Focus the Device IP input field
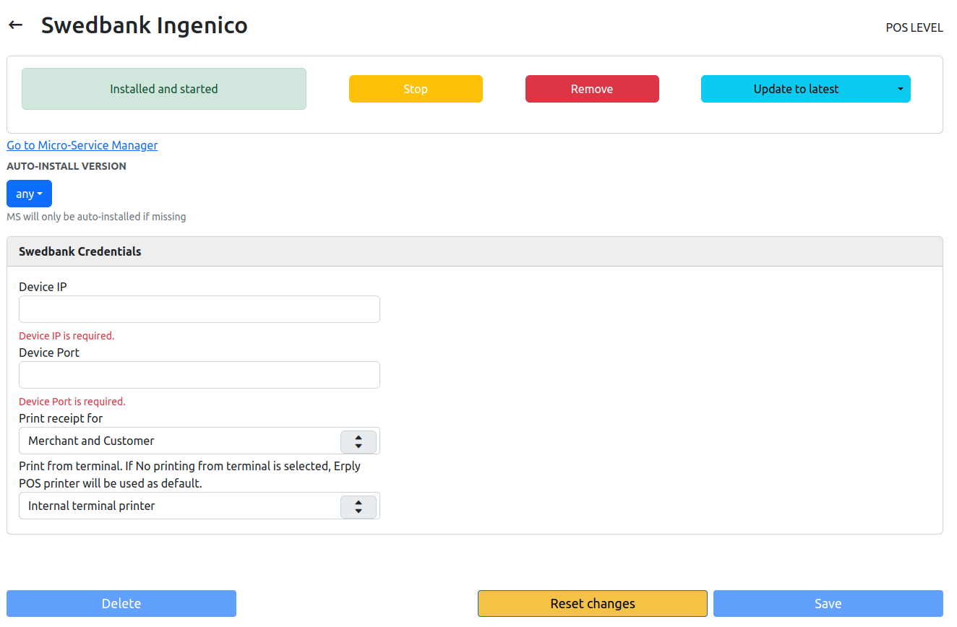957x627 pixels. pyautogui.click(x=199, y=309)
